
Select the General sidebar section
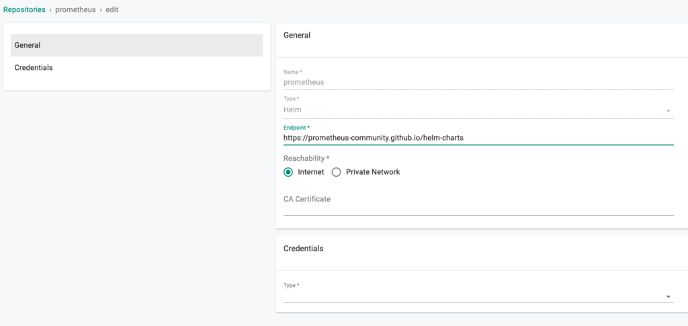136,45
